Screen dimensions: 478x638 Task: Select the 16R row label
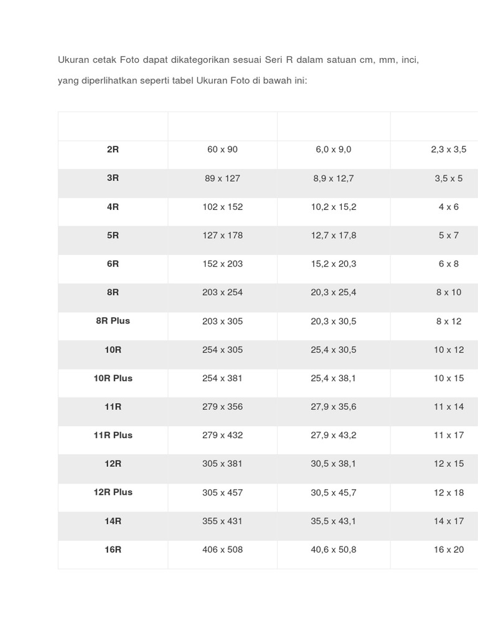click(x=113, y=550)
